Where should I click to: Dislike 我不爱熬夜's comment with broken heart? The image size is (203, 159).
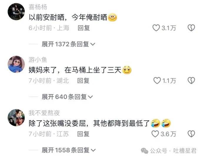click(x=191, y=134)
